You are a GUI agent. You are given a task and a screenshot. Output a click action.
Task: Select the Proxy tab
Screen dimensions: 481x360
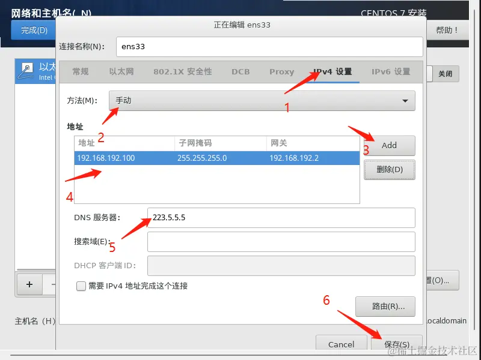tap(281, 71)
